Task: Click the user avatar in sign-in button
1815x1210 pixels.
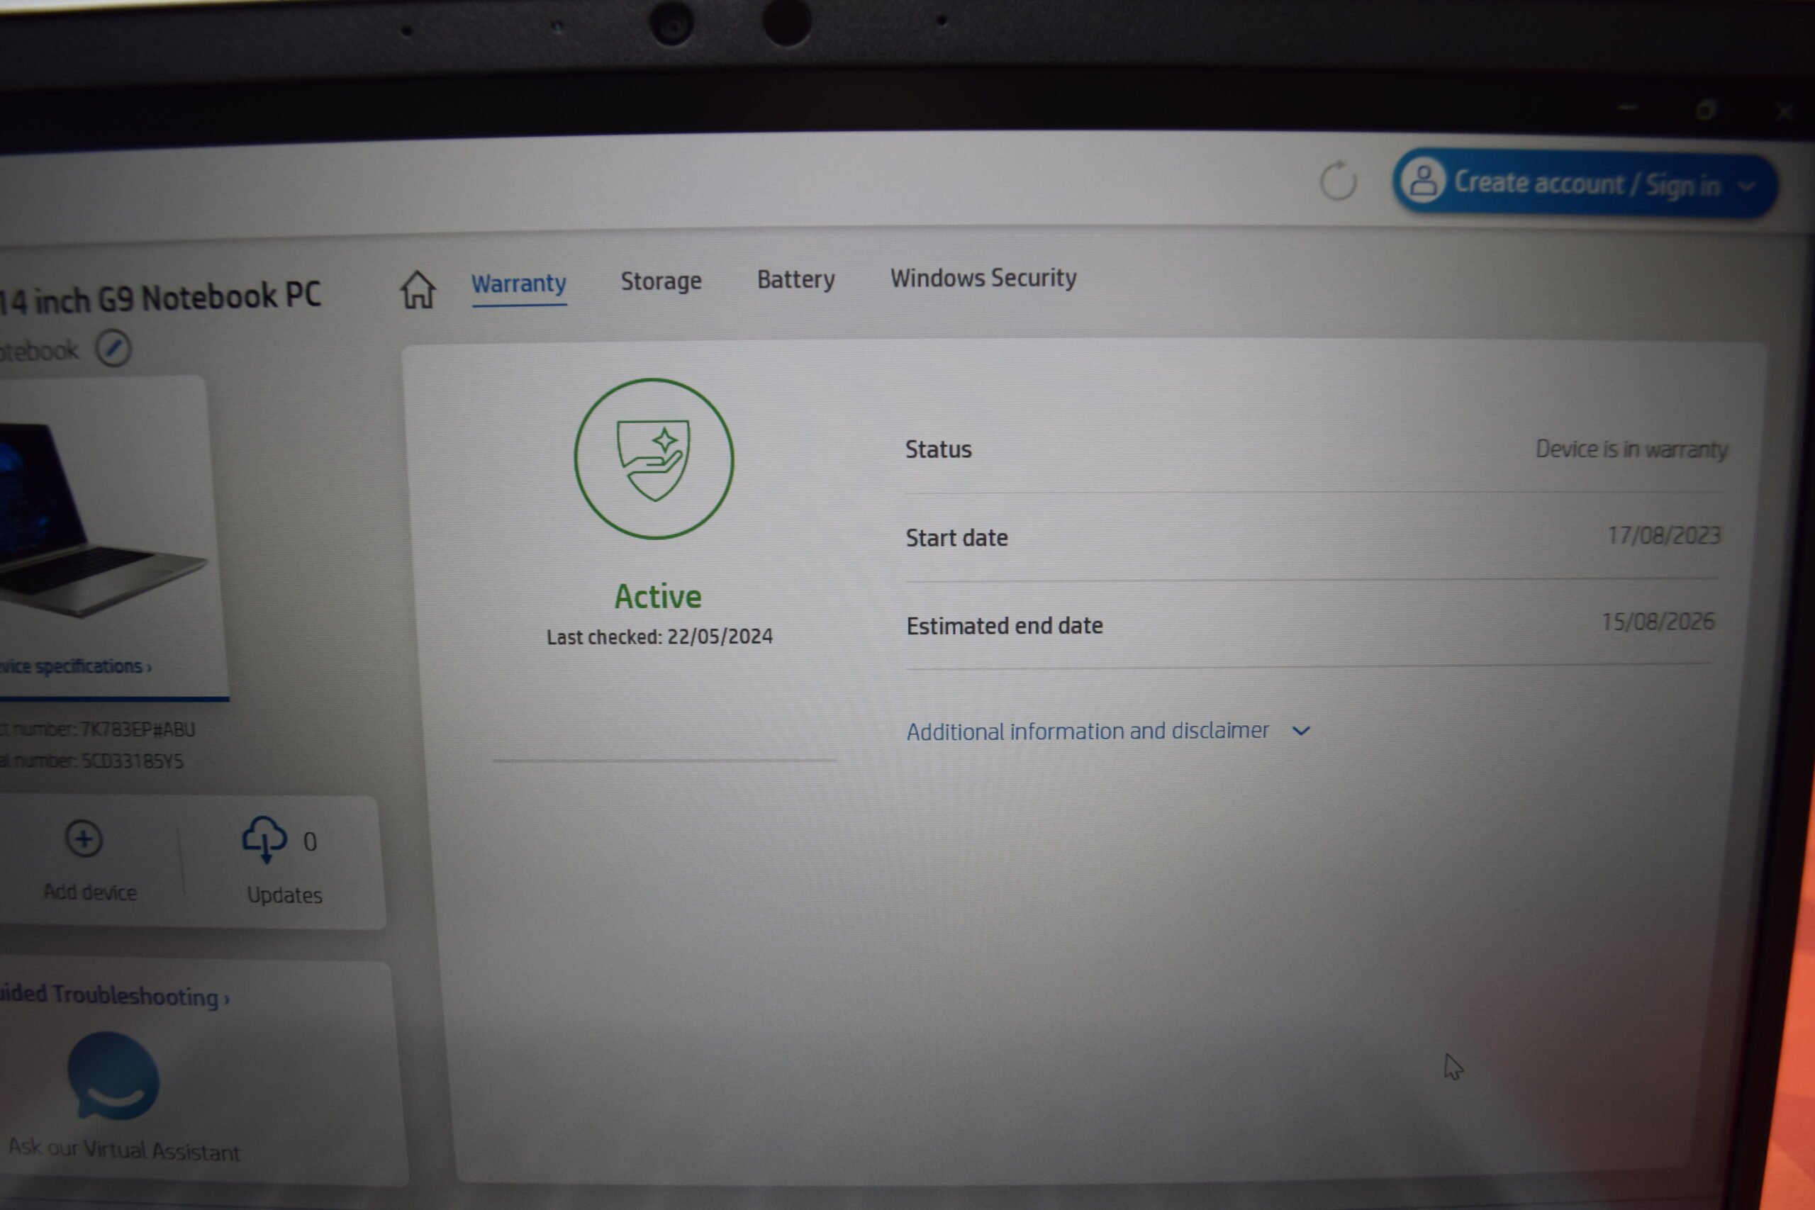Action: (x=1422, y=181)
